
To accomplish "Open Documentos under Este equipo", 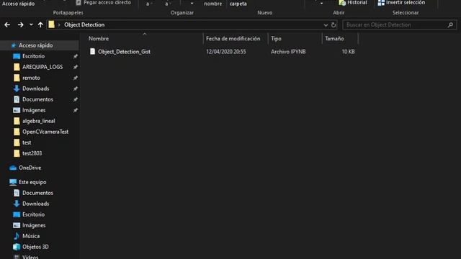I will coord(37,193).
